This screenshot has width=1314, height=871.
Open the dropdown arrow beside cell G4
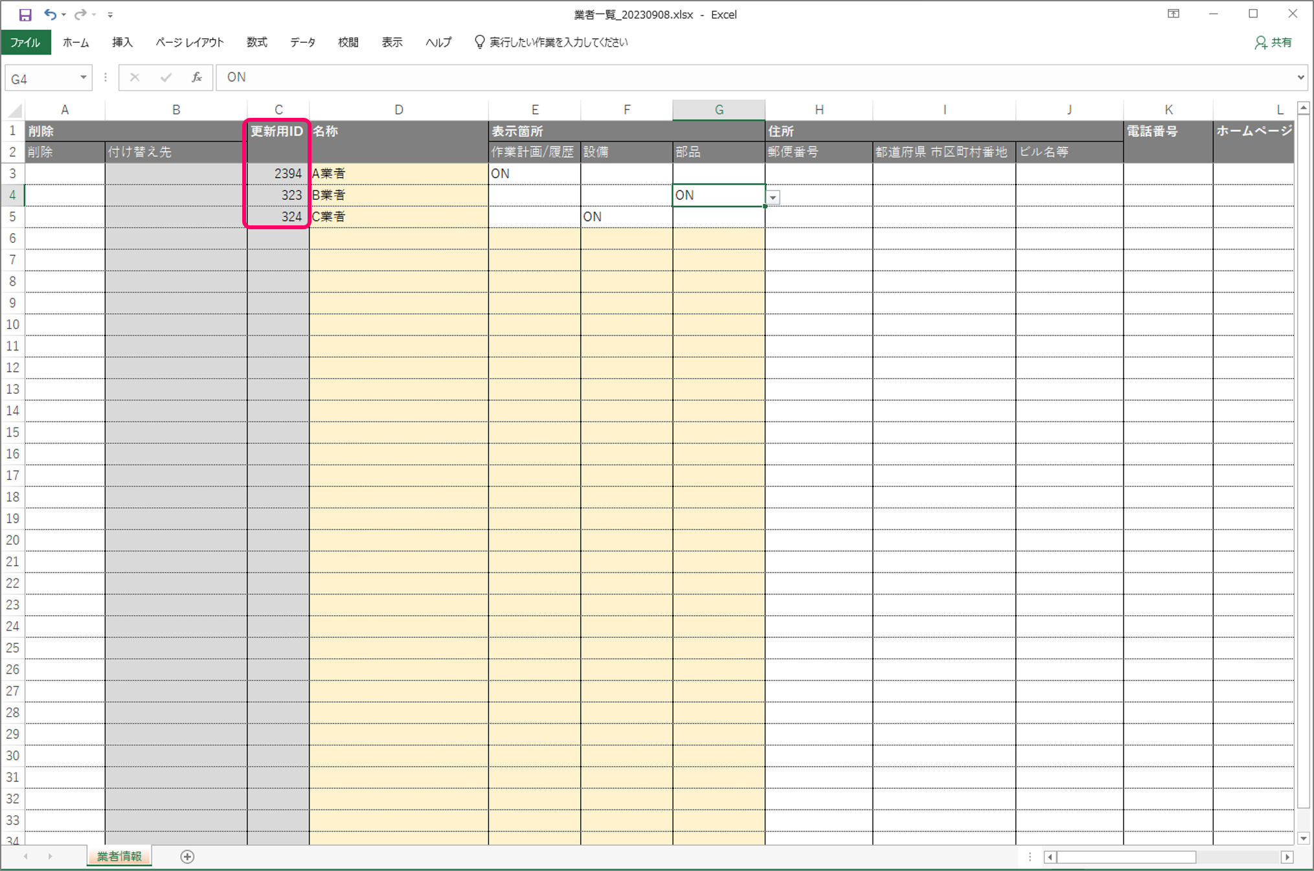click(773, 197)
